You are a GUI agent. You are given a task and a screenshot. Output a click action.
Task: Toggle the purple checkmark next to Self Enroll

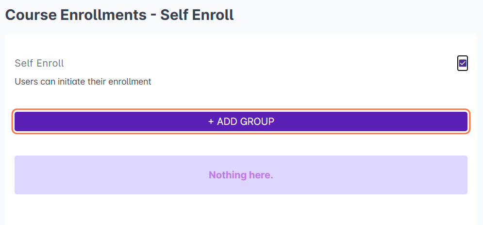point(463,63)
